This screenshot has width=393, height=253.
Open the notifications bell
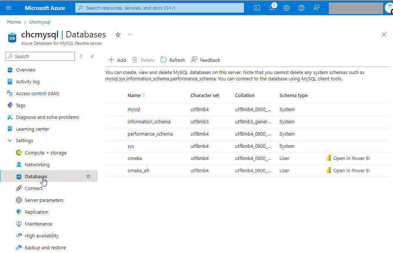click(x=272, y=8)
